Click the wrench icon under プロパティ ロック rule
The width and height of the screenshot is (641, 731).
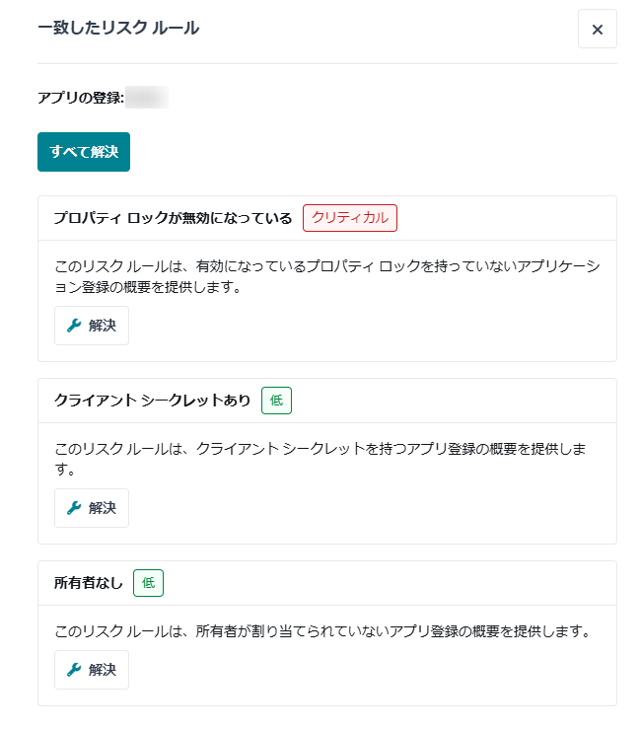pyautogui.click(x=74, y=326)
